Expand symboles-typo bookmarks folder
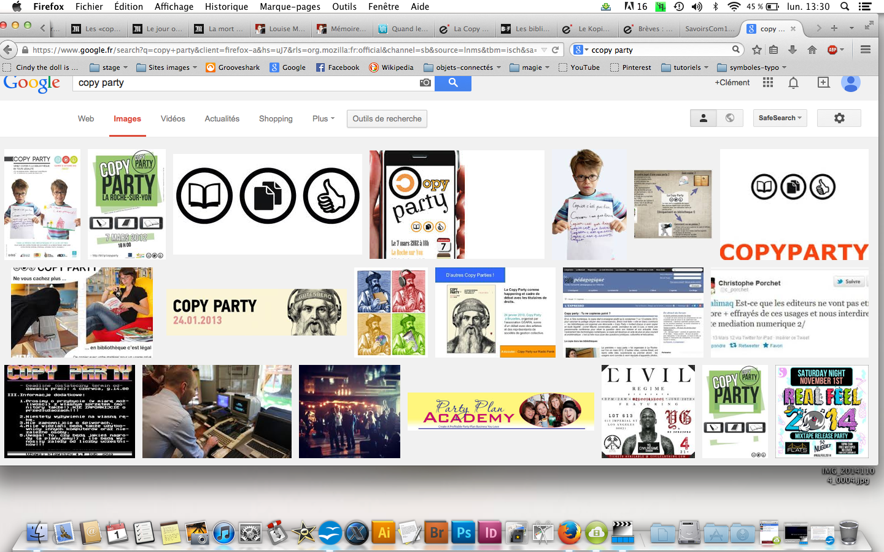This screenshot has height=552, width=884. (752, 67)
